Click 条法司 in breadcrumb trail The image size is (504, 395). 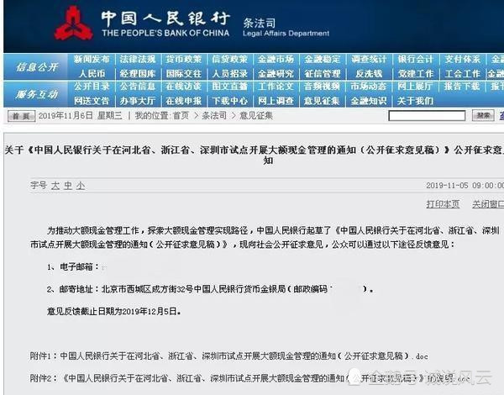(214, 115)
